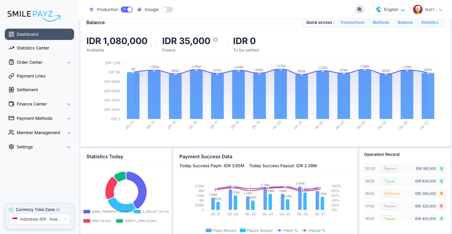Enable the Google toggle switch
The height and width of the screenshot is (234, 452).
tap(167, 10)
